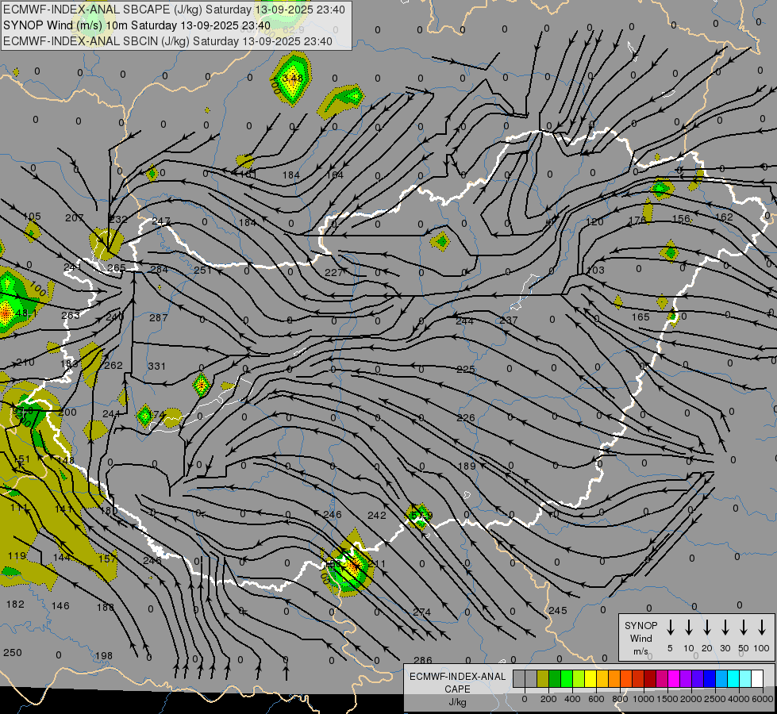Click the 226 value on the map
Screen dimensions: 777x714
click(465, 418)
